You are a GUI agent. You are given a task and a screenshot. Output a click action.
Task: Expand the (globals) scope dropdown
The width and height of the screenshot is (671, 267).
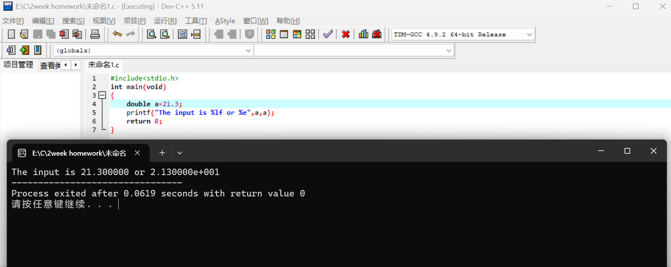click(153, 50)
